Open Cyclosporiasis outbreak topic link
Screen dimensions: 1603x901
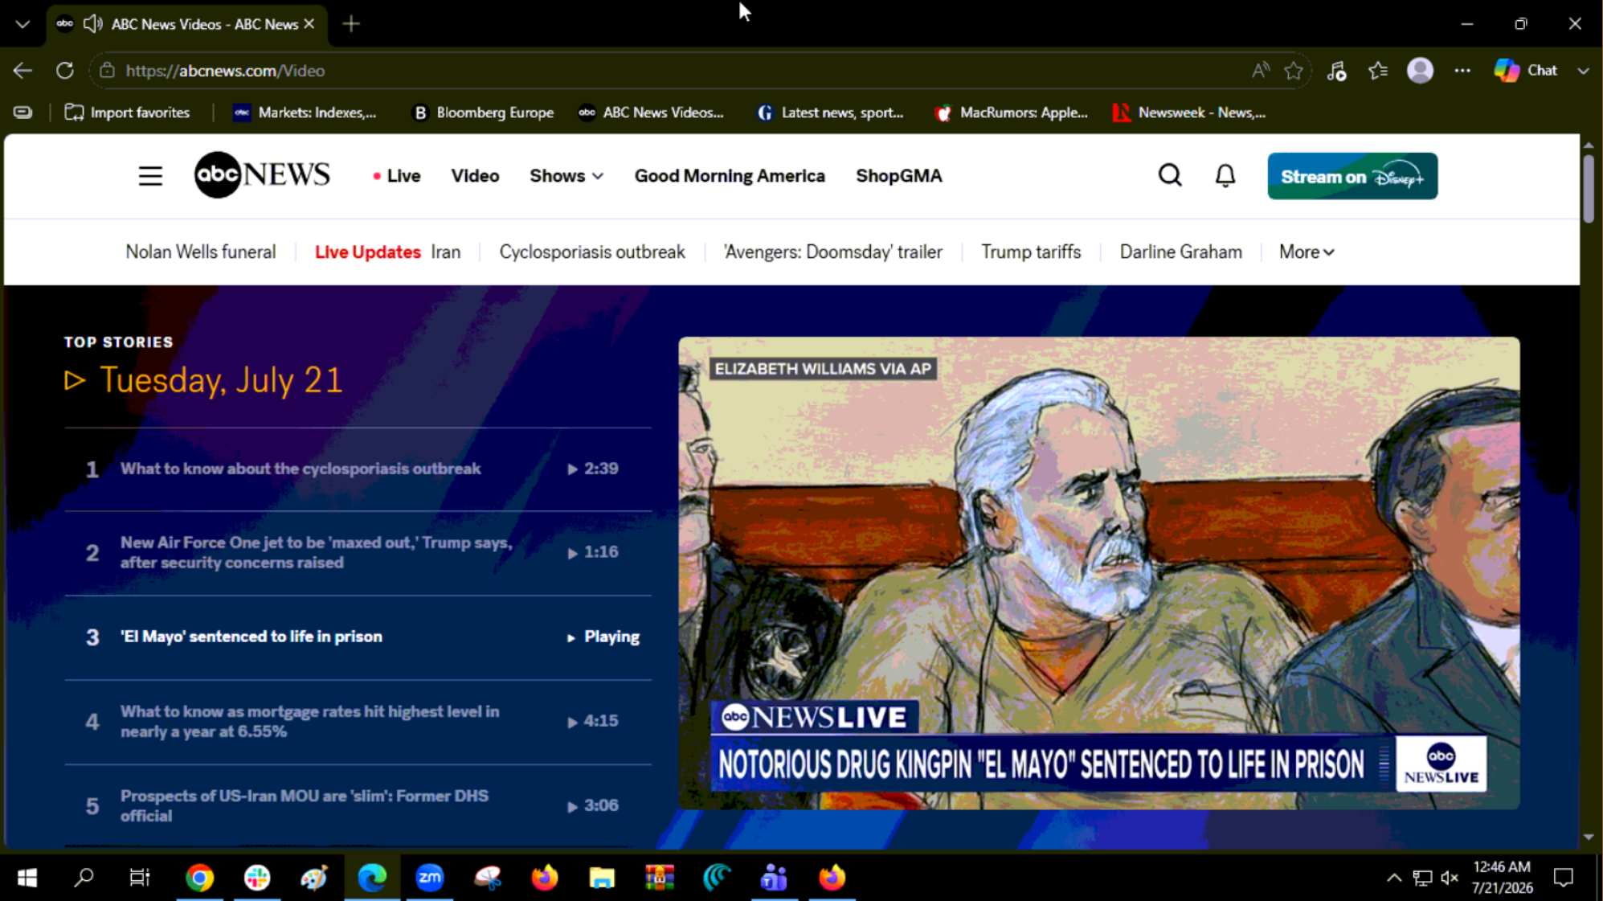pyautogui.click(x=592, y=252)
